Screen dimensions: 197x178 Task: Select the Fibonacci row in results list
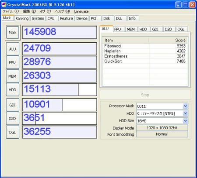pyautogui.click(x=145, y=46)
